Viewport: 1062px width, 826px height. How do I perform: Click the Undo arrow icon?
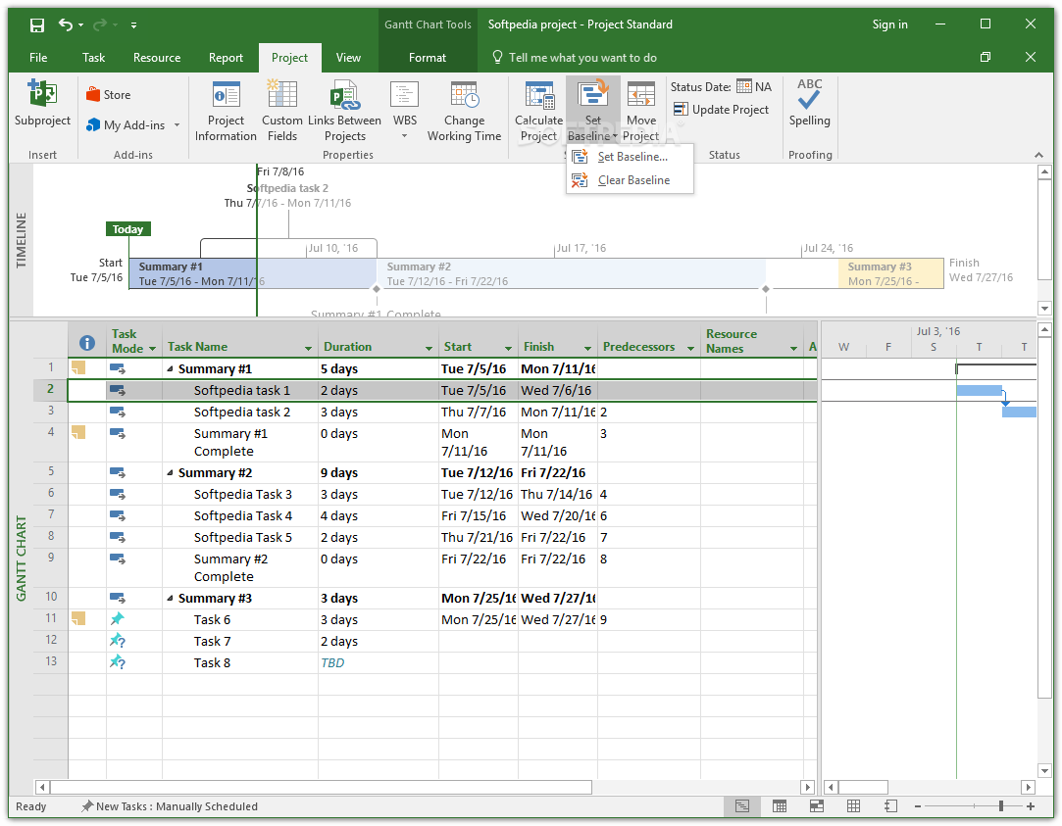click(65, 25)
